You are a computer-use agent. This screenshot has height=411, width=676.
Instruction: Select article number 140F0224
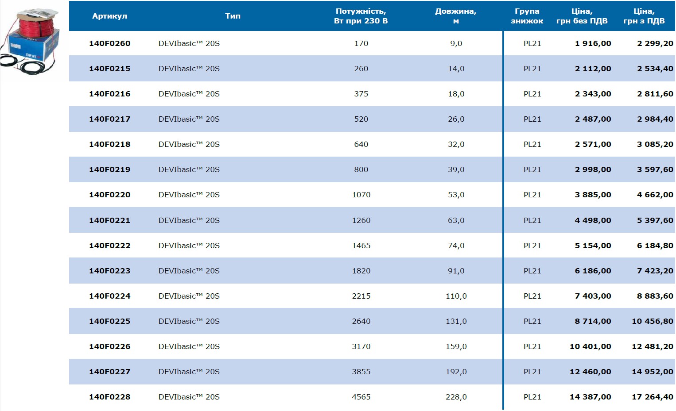tap(110, 296)
